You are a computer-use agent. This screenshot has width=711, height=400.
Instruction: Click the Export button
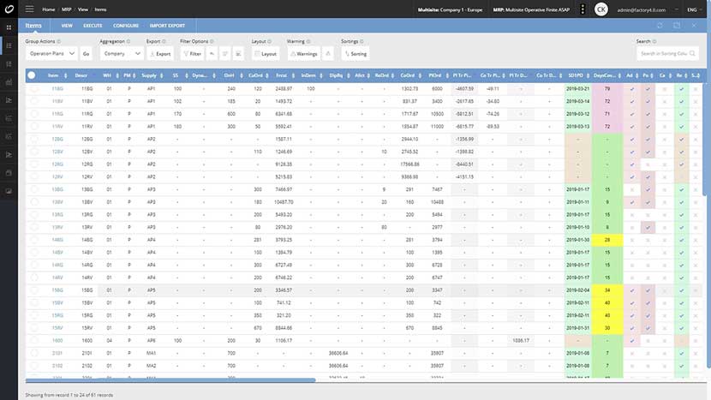(x=160, y=53)
